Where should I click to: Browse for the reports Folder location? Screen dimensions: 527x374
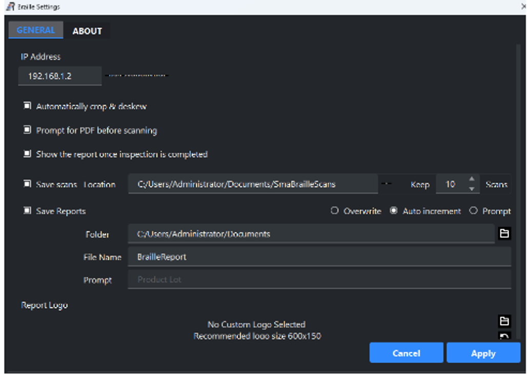click(x=504, y=234)
